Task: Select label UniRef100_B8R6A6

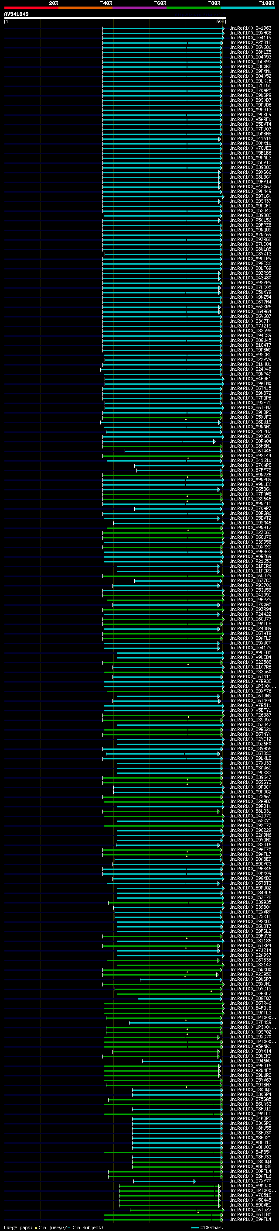Action: tap(250, 513)
